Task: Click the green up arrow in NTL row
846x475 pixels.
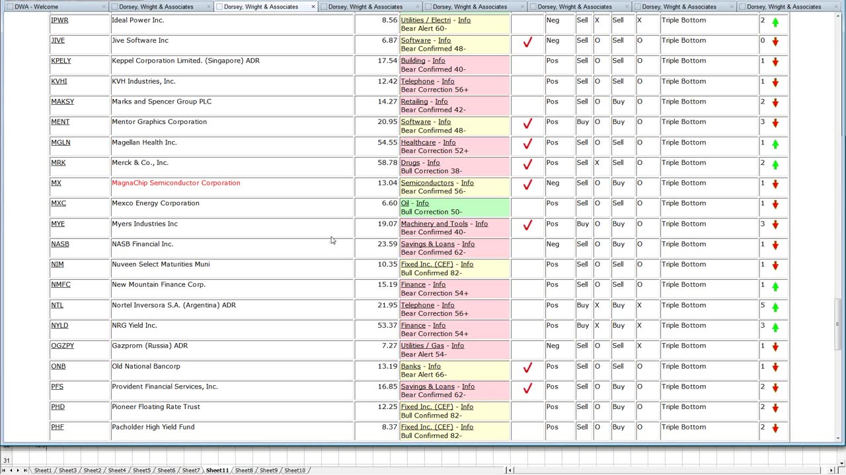Action: 775,307
